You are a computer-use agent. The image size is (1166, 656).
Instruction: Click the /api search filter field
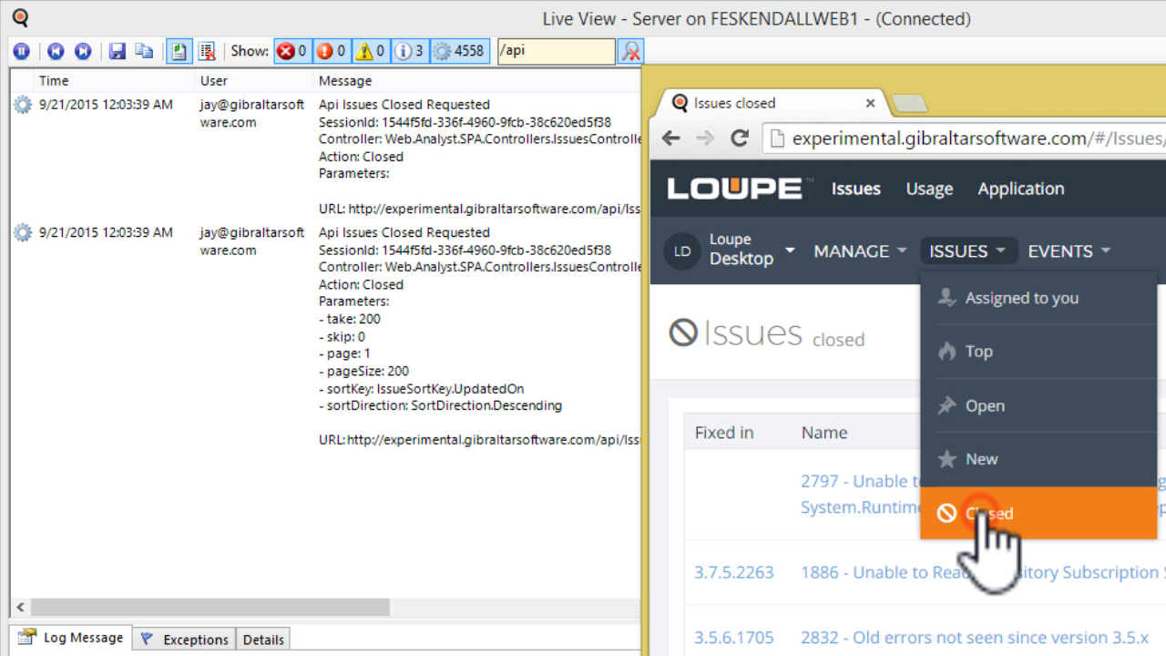tap(556, 51)
